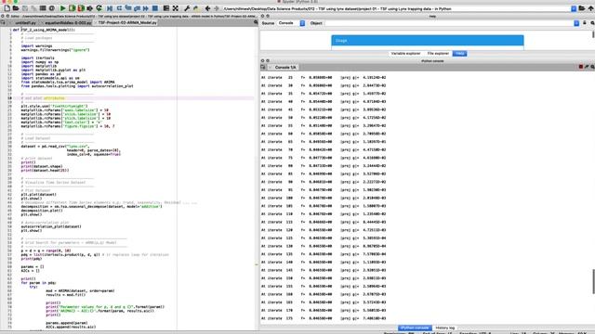
Task: Click the autocorrelation_plot(dataset) line
Action: (x=51, y=226)
